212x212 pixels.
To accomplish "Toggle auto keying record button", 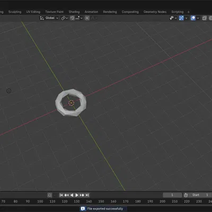I will [x=50, y=195].
